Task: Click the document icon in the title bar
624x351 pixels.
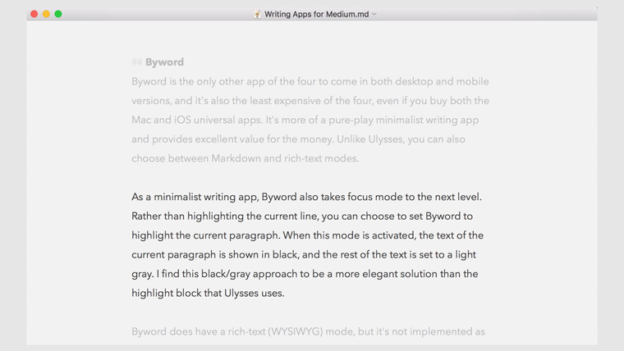Action: pyautogui.click(x=258, y=14)
